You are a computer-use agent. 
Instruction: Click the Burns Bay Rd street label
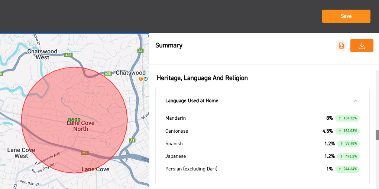(x=43, y=169)
